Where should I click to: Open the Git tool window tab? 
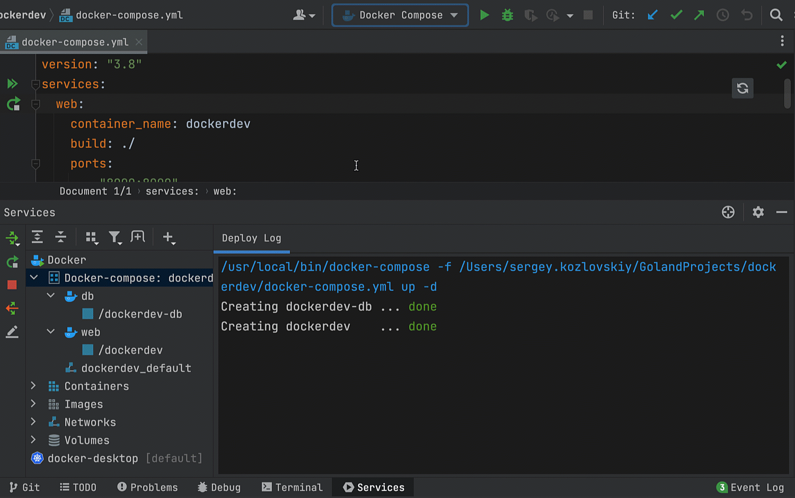click(x=24, y=487)
